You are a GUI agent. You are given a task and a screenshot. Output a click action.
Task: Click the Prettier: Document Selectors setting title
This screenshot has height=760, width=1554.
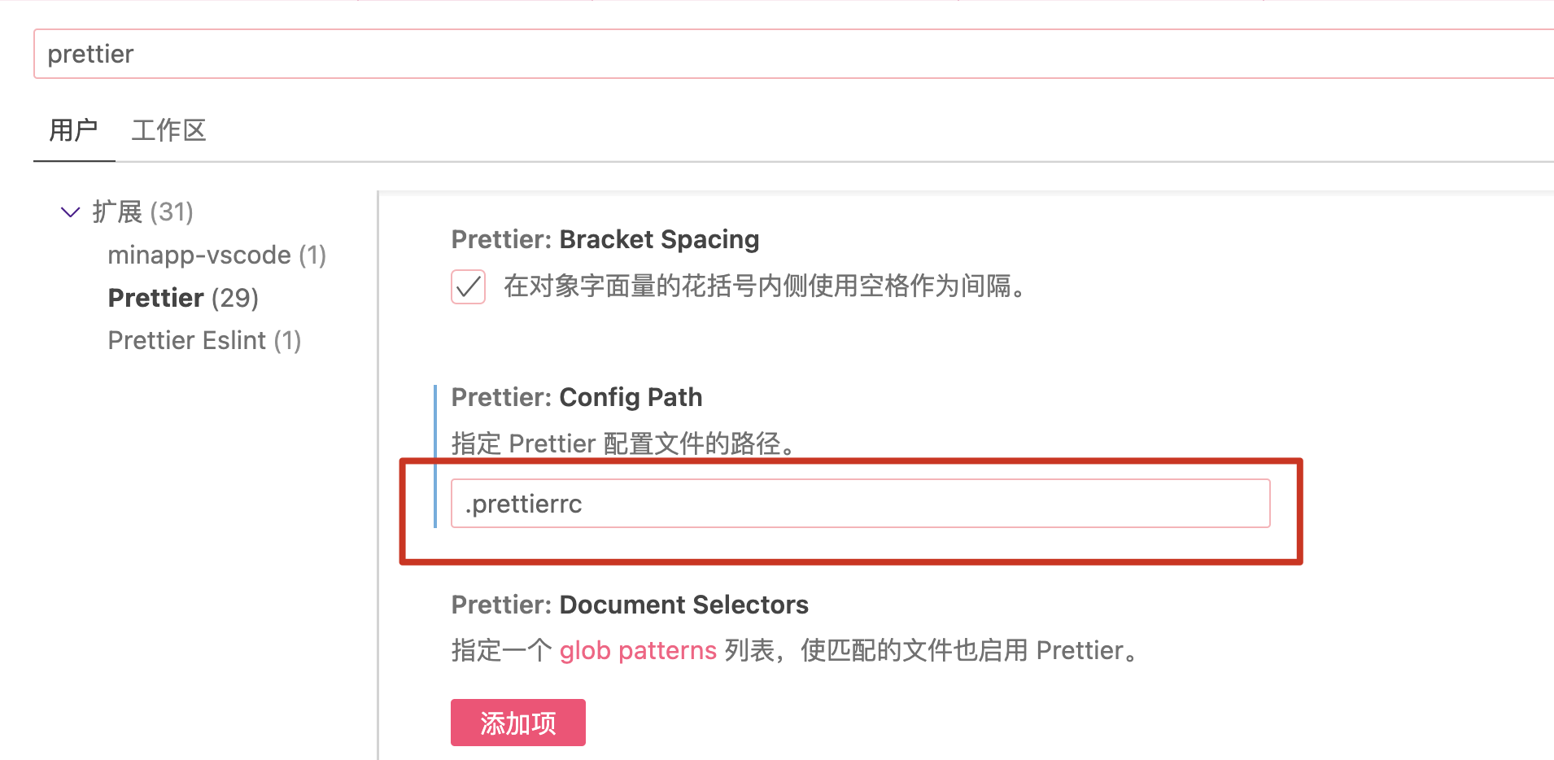click(630, 605)
